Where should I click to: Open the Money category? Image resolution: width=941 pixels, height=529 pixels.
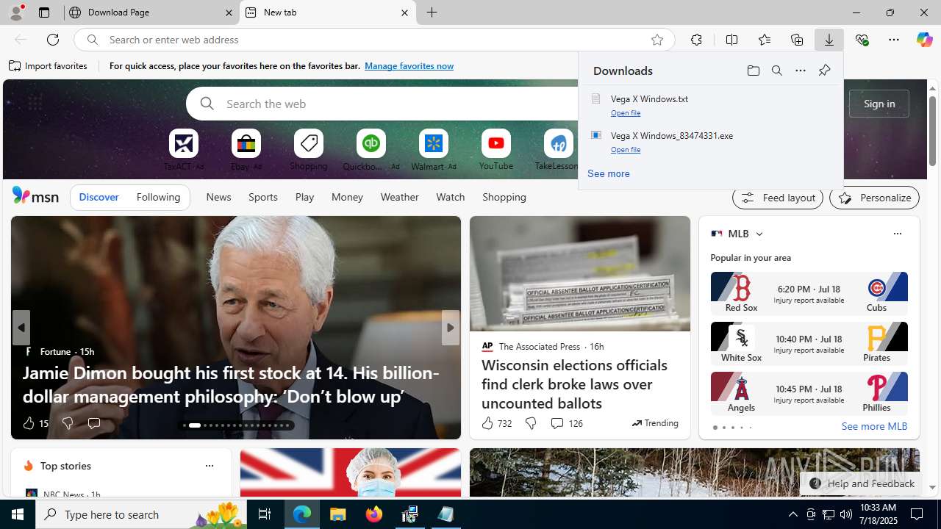(x=347, y=197)
